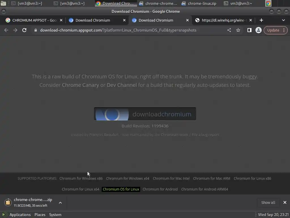290x218 pixels.
Task: Go back using the browser back arrow
Action: pyautogui.click(x=6, y=30)
